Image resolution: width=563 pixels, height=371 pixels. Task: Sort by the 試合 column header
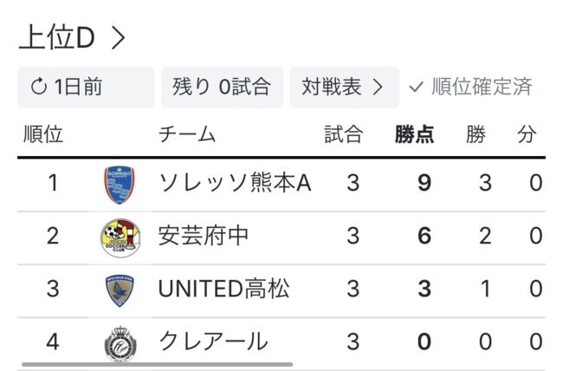[343, 134]
